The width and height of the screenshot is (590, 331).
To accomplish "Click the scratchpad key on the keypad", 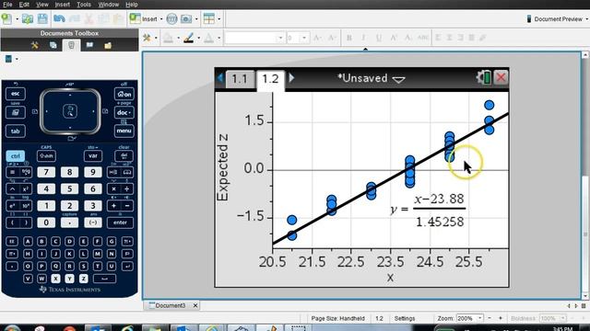I will click(x=16, y=112).
